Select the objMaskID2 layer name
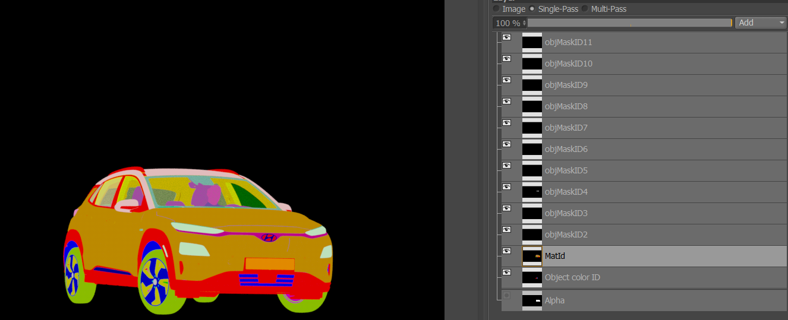The image size is (788, 320). [x=566, y=235]
